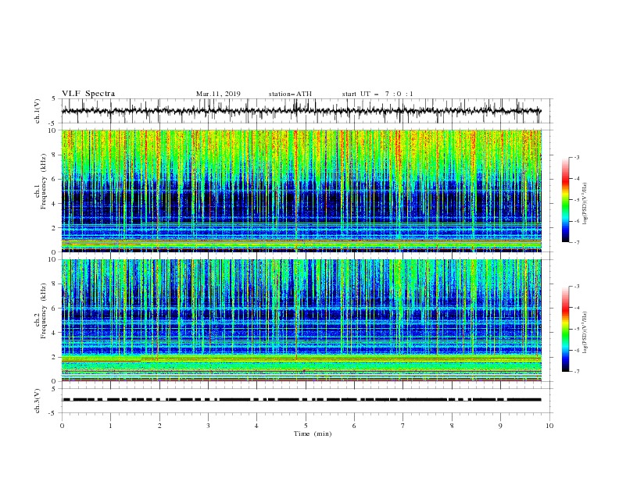Click the "-3" value on the ch.1 color bar

tap(577, 157)
